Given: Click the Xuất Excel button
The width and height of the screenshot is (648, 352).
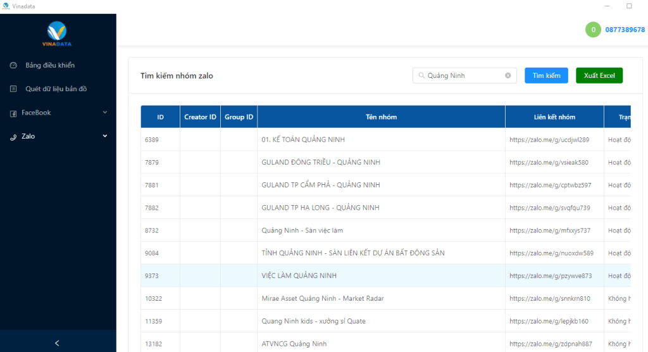Looking at the screenshot, I should pyautogui.click(x=599, y=75).
